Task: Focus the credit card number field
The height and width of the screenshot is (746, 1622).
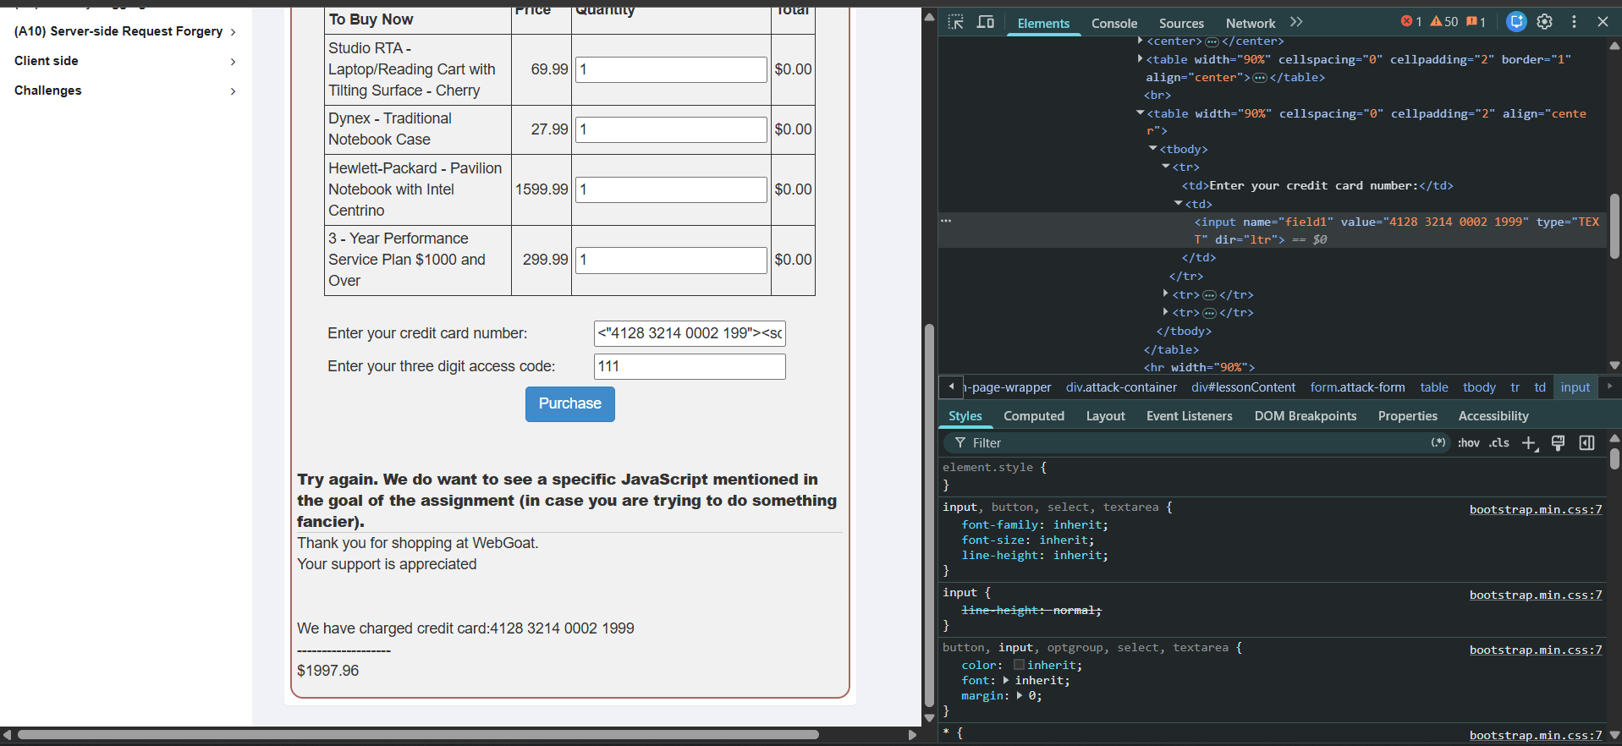Action: click(x=690, y=333)
